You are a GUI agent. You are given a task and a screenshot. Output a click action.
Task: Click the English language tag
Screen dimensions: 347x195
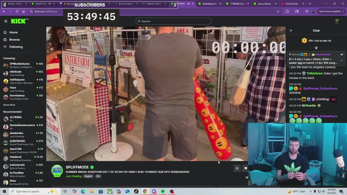click(88, 176)
